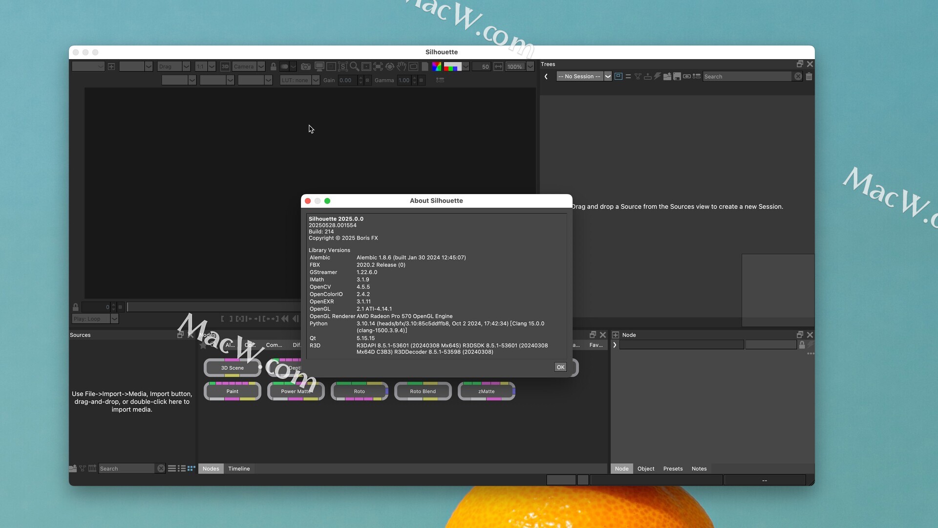
Task: Click the tilted shape overlay icon
Action: point(413,66)
